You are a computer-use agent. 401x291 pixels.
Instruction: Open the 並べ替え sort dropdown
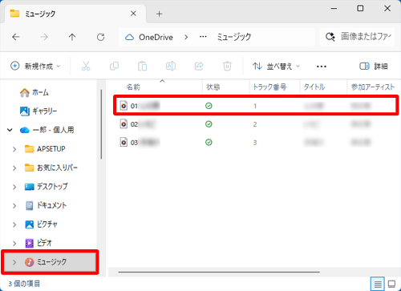click(x=277, y=66)
